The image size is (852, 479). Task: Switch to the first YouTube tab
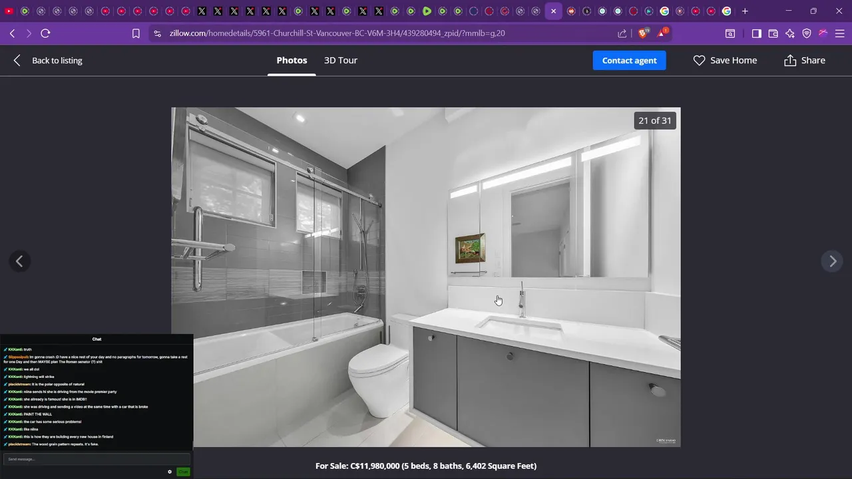pyautogui.click(x=9, y=11)
